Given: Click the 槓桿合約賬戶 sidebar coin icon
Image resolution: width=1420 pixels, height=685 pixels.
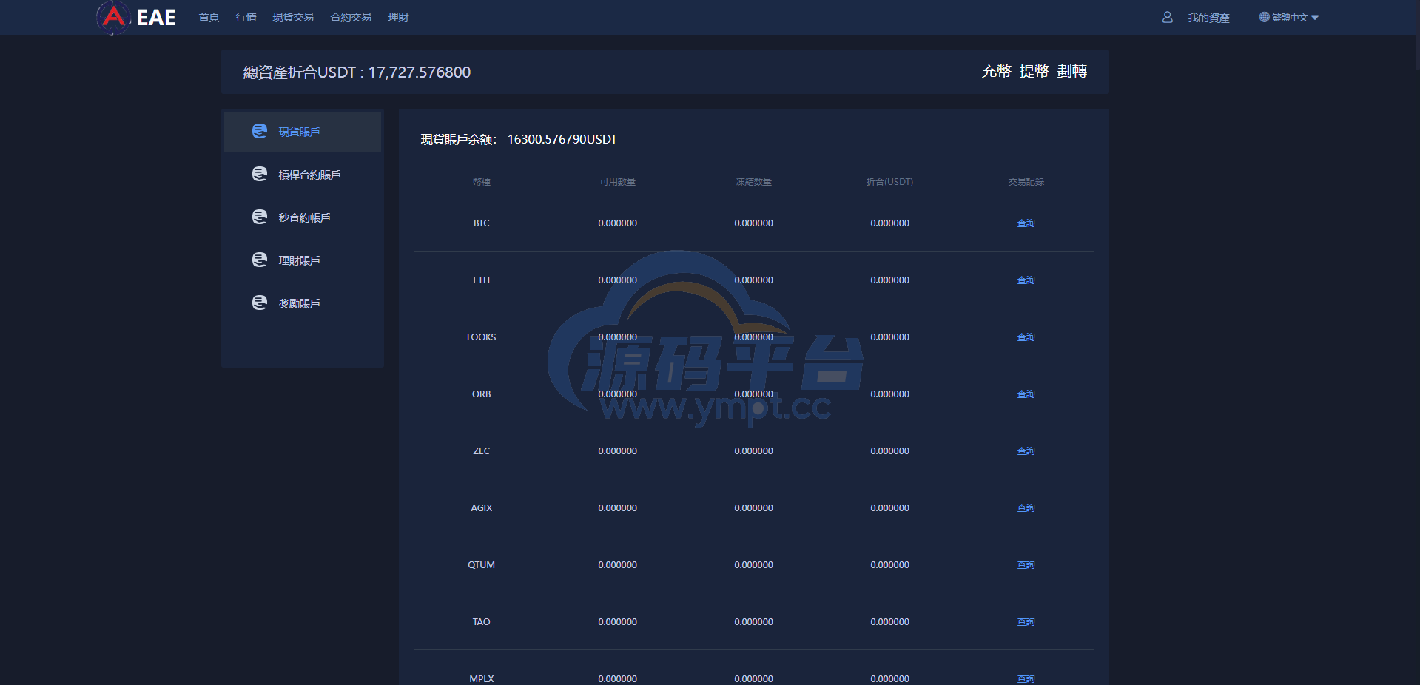Looking at the screenshot, I should (x=259, y=174).
